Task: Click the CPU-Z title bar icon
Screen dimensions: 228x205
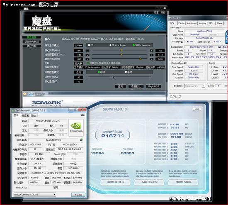Action: (170, 18)
